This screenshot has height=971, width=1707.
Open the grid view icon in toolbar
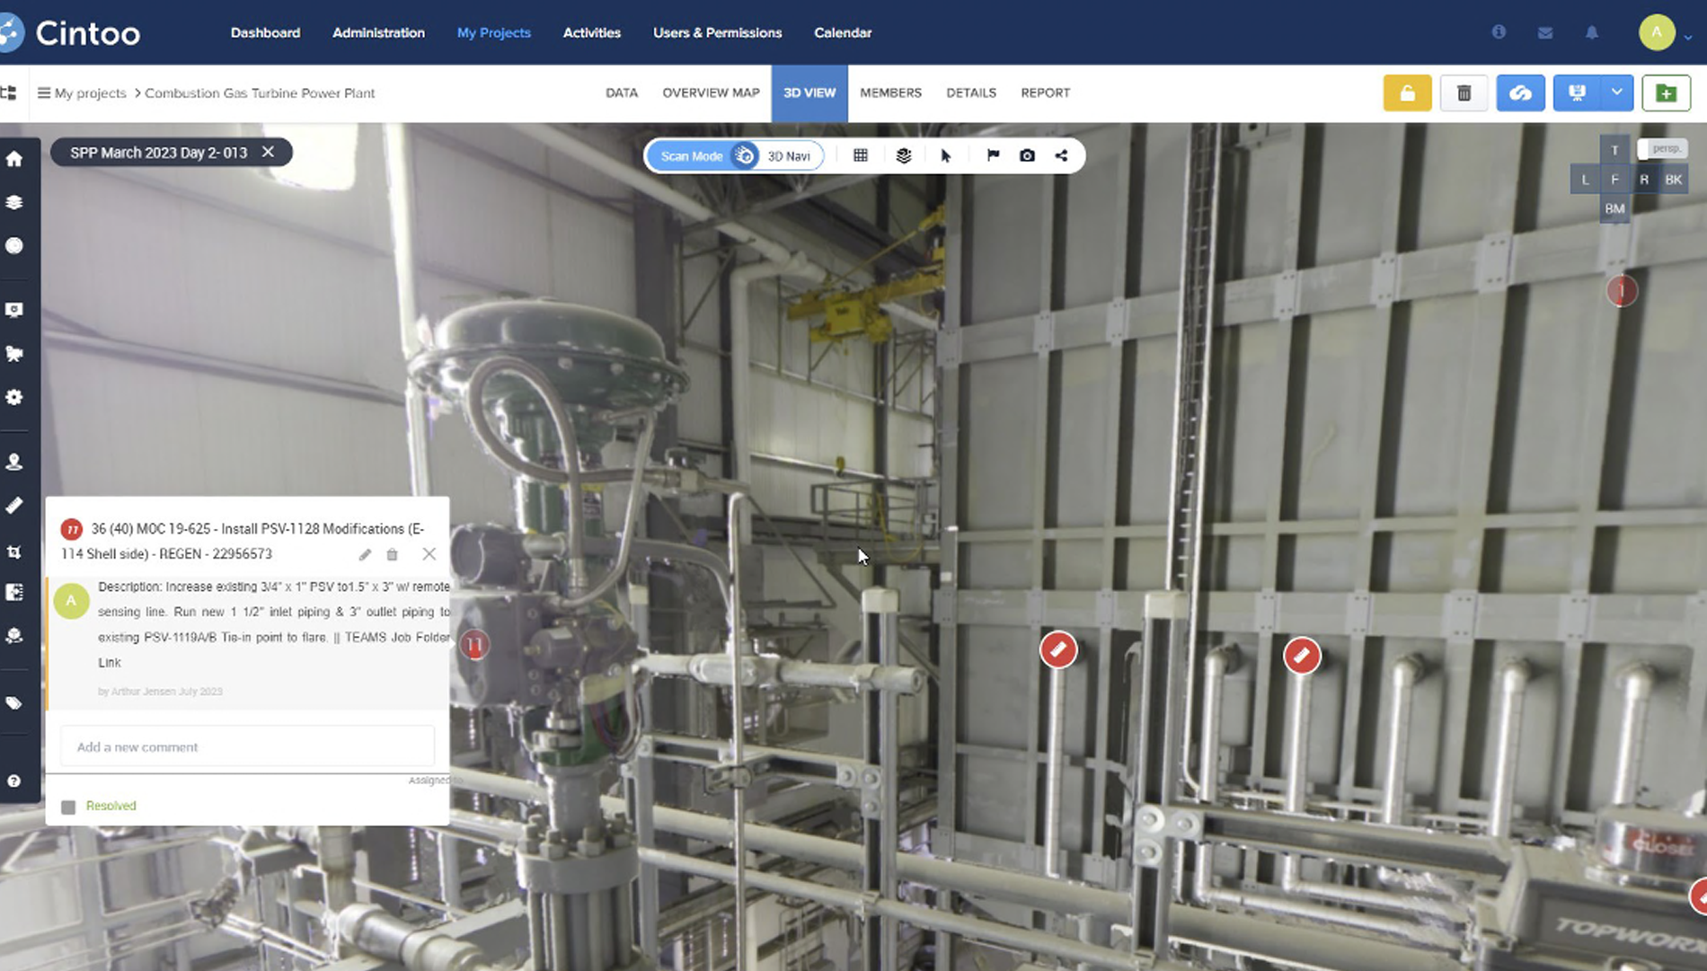point(860,155)
